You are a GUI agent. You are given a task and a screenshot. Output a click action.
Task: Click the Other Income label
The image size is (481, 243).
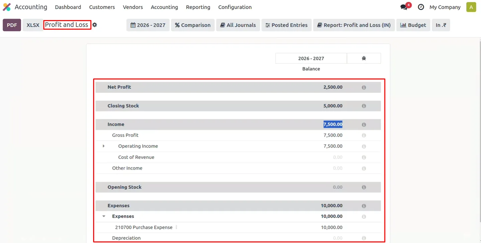point(127,168)
